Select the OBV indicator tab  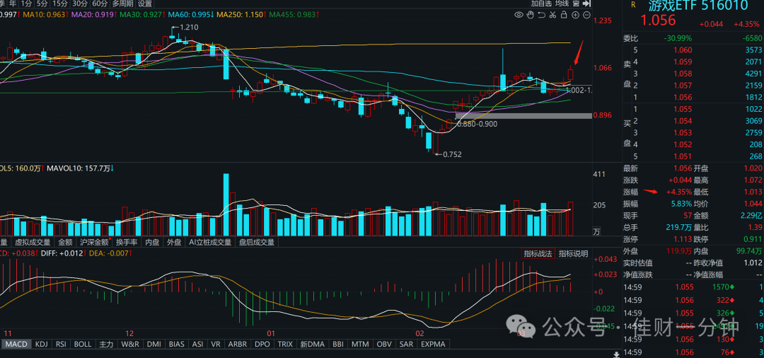(x=384, y=344)
